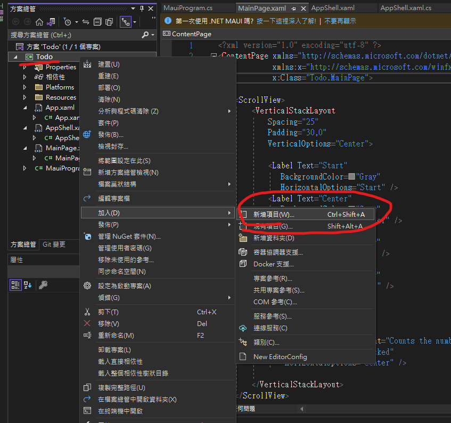
Task: Expand the MauiProgram.cs node
Action: coord(24,168)
